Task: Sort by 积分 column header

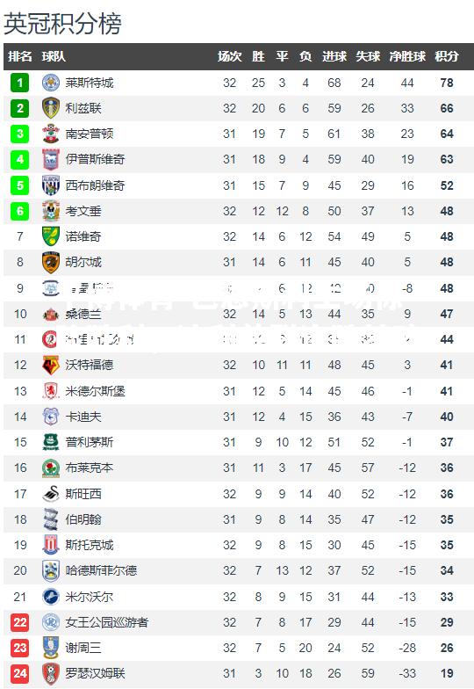Action: click(447, 56)
